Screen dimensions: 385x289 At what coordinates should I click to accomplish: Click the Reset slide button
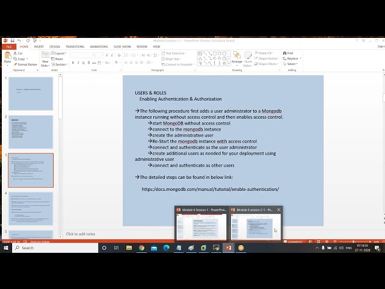57,59
